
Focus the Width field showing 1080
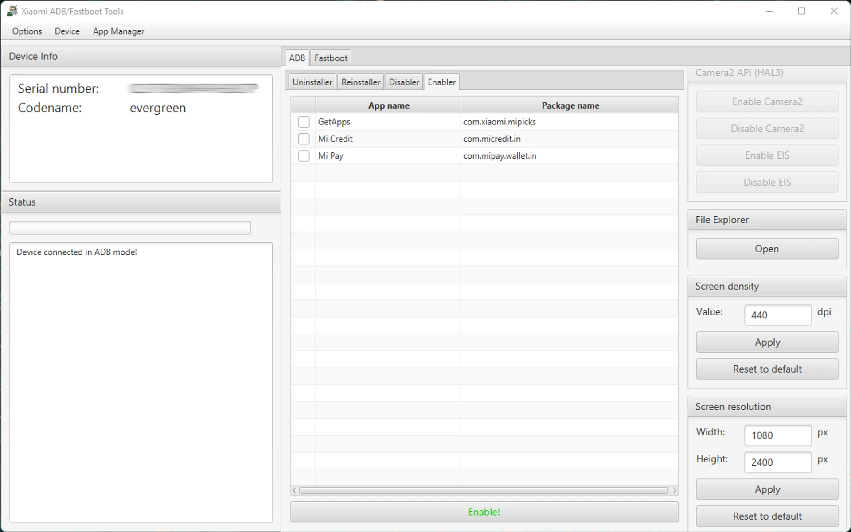(x=777, y=435)
